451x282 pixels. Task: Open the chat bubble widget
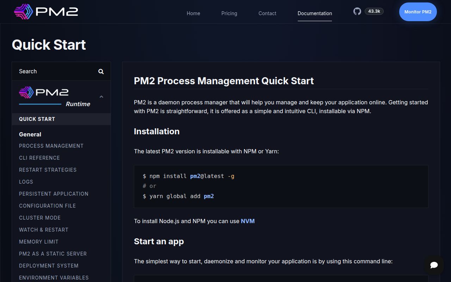[x=434, y=265]
